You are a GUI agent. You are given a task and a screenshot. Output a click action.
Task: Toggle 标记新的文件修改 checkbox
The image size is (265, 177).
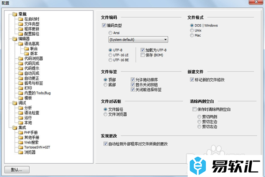pos(192,79)
